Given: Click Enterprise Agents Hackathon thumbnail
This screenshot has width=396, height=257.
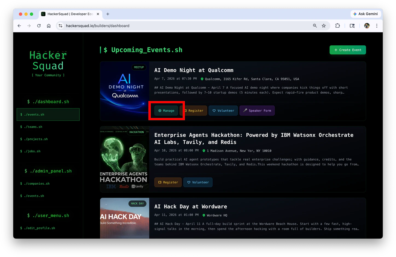Looking at the screenshot, I should click(x=125, y=159).
